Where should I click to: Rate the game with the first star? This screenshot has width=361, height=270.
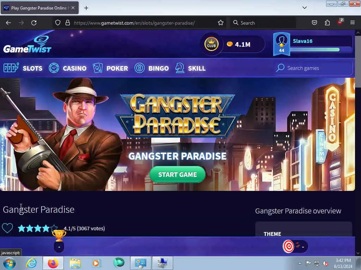coord(22,228)
